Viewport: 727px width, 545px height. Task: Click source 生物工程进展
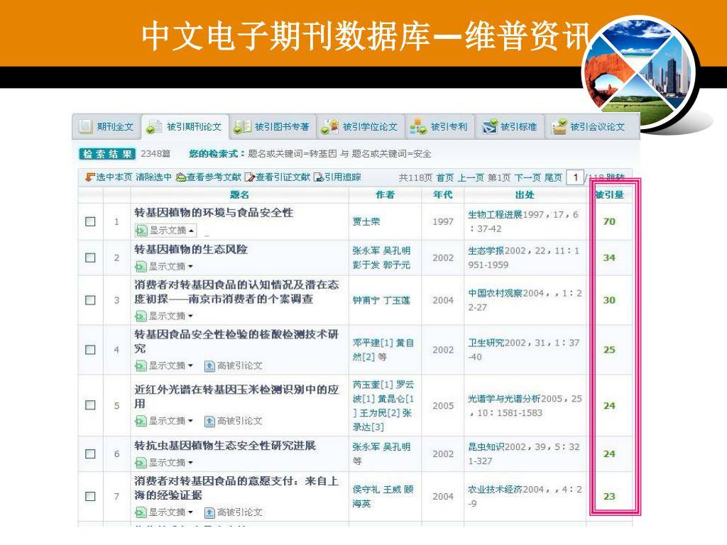tap(495, 214)
